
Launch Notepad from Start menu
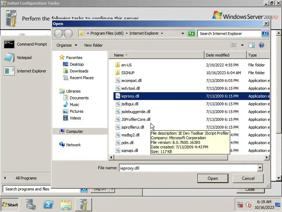18,58
